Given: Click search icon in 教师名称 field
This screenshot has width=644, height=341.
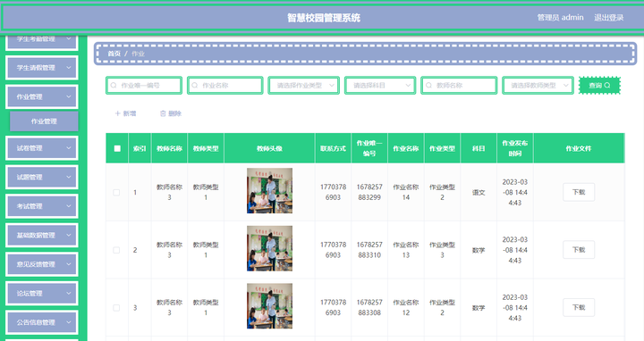Looking at the screenshot, I should click(x=428, y=86).
